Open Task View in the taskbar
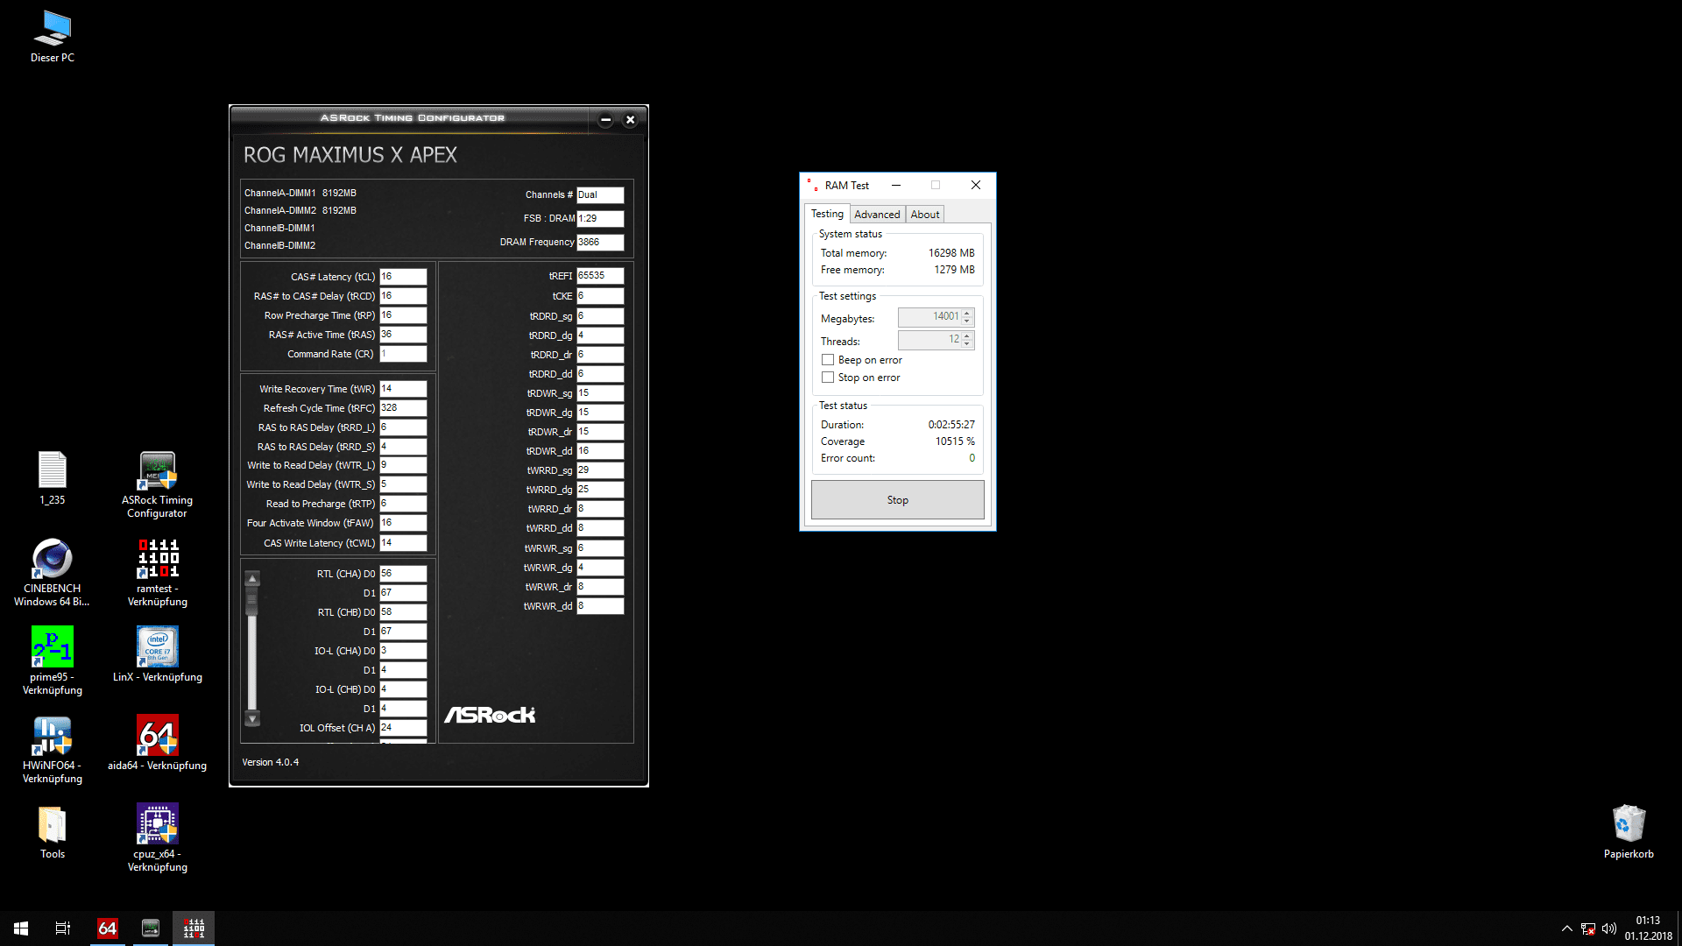The height and width of the screenshot is (946, 1682). (x=63, y=928)
